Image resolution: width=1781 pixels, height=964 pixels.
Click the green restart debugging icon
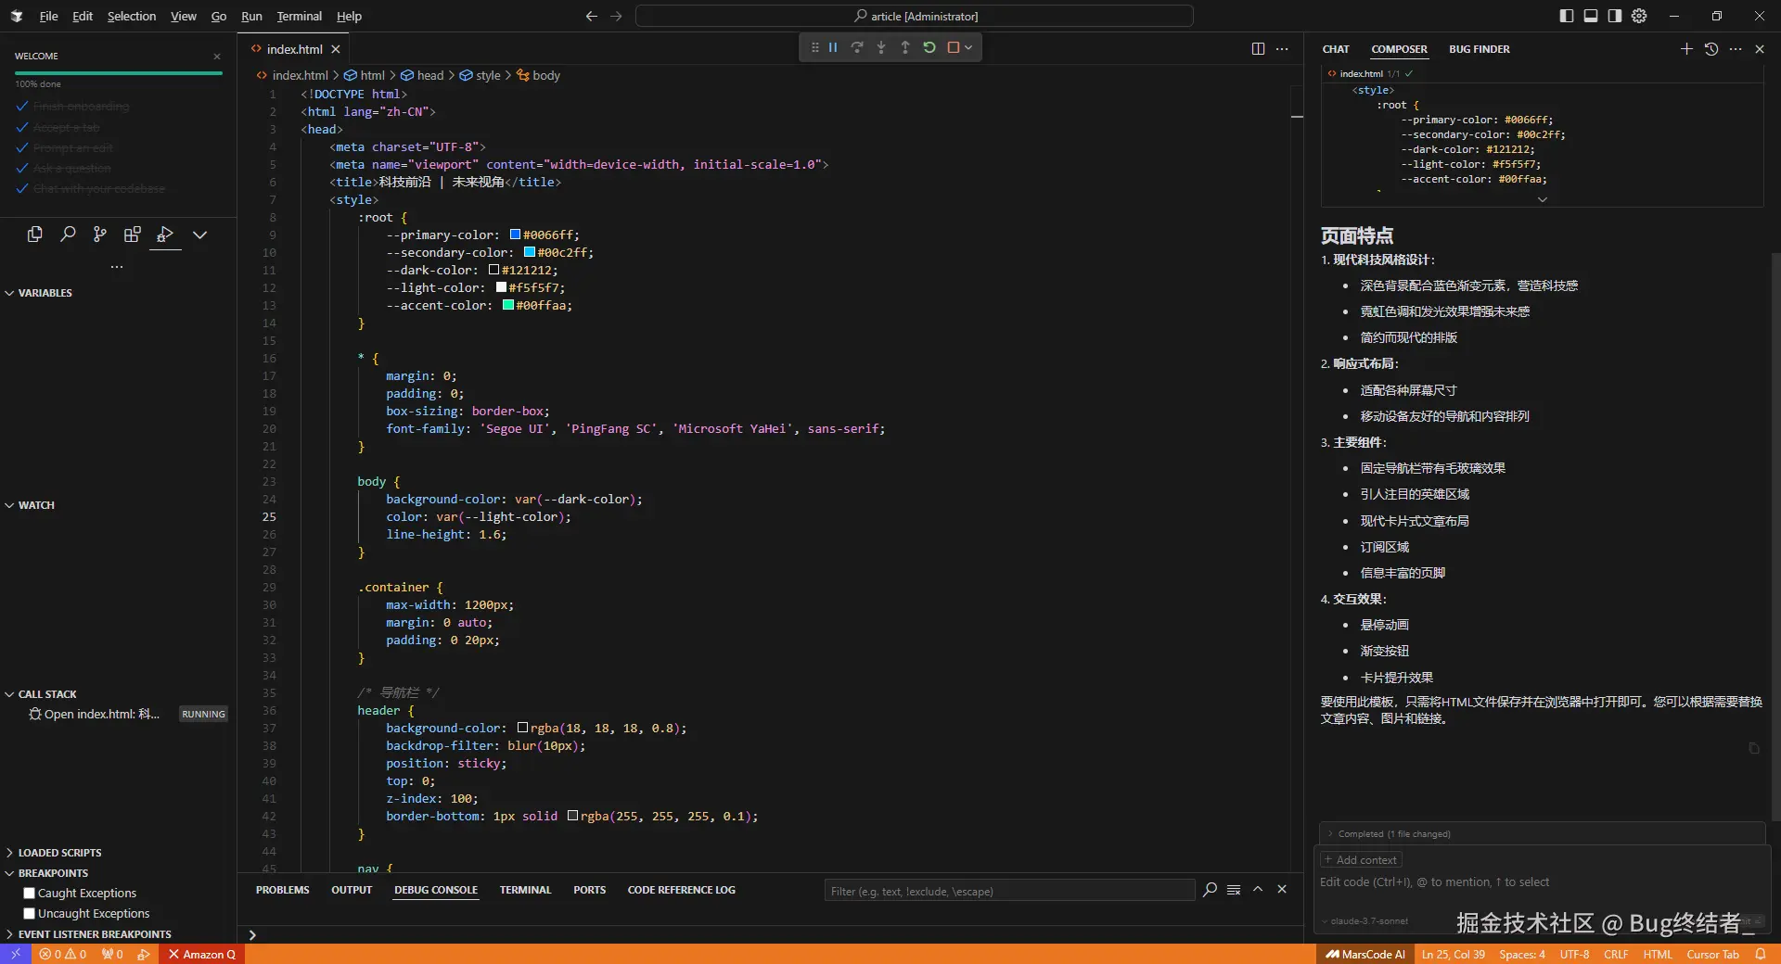[929, 47]
